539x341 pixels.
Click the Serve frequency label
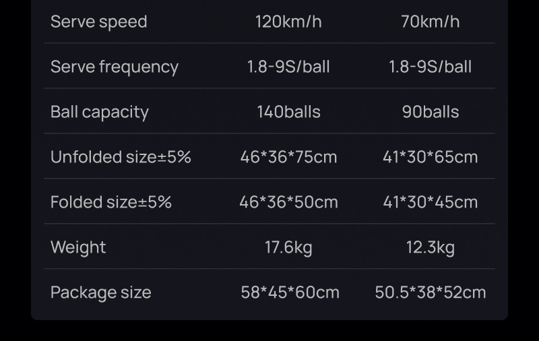(x=115, y=67)
